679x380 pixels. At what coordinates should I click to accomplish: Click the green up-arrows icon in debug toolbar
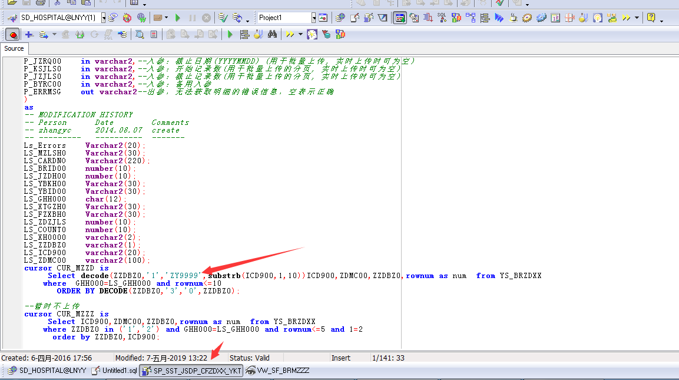pos(80,34)
